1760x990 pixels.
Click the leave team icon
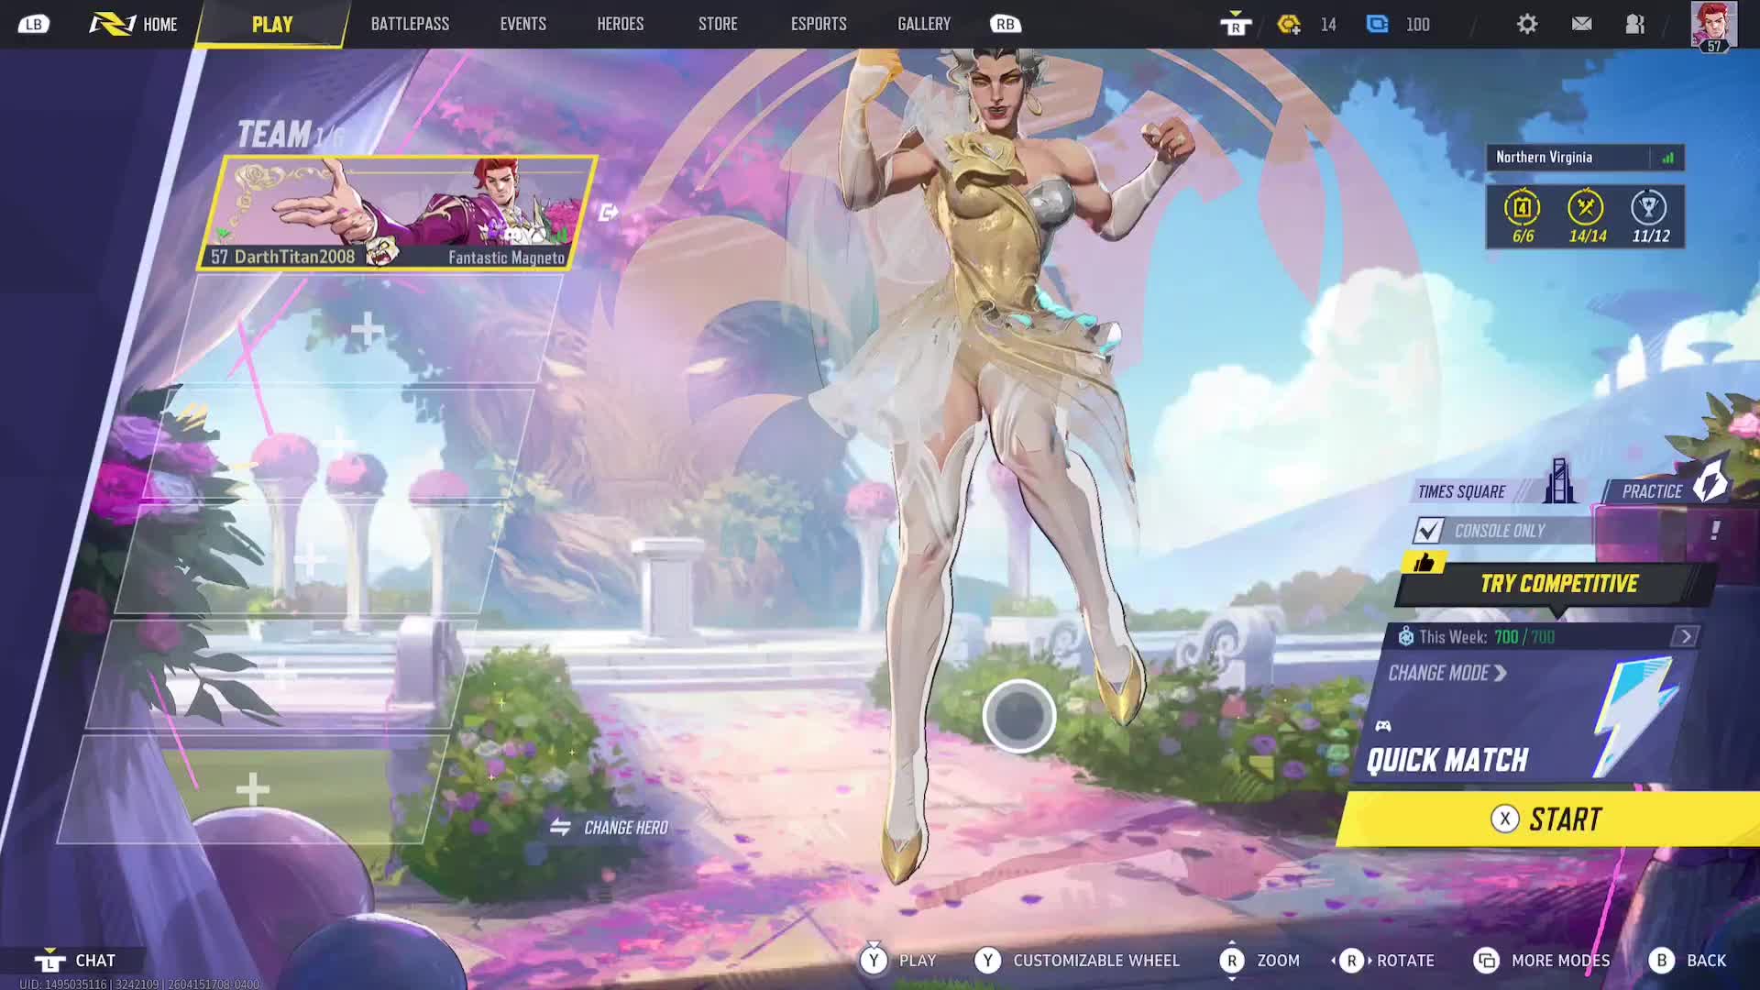pos(609,213)
